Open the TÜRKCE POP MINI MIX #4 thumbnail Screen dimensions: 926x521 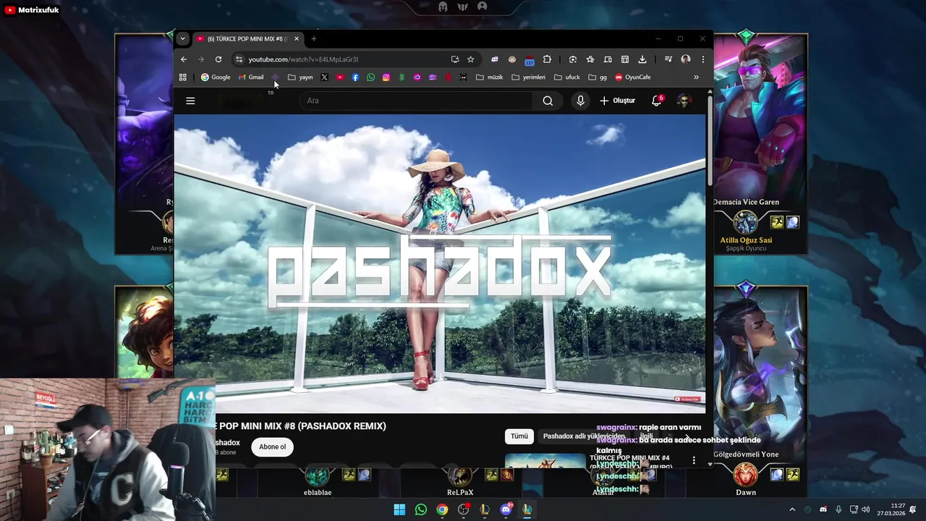pos(545,461)
